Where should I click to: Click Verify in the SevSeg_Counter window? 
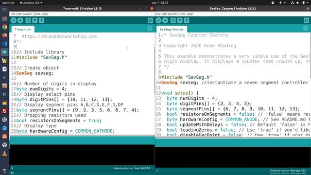tap(158, 20)
